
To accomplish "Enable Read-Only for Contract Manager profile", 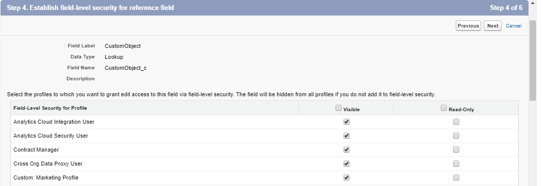I will (456, 150).
